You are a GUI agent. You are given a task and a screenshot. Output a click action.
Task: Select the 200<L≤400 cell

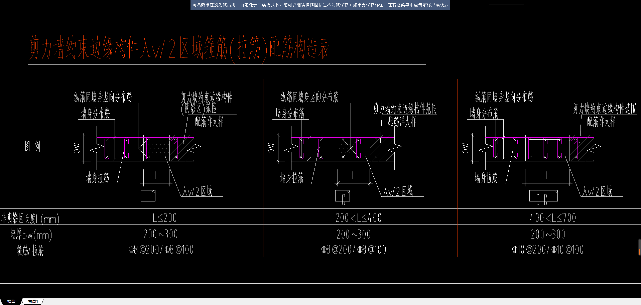tap(358, 218)
